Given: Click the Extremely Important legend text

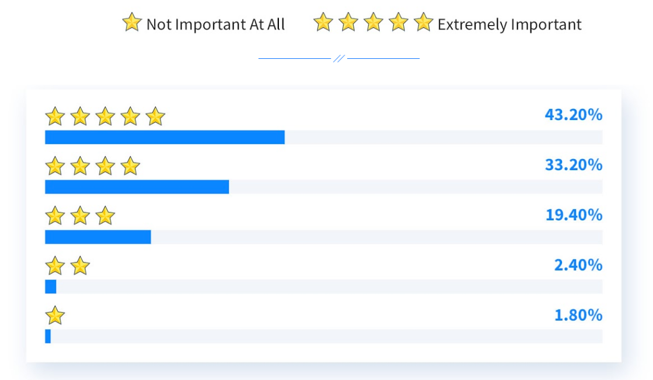Looking at the screenshot, I should click(509, 24).
